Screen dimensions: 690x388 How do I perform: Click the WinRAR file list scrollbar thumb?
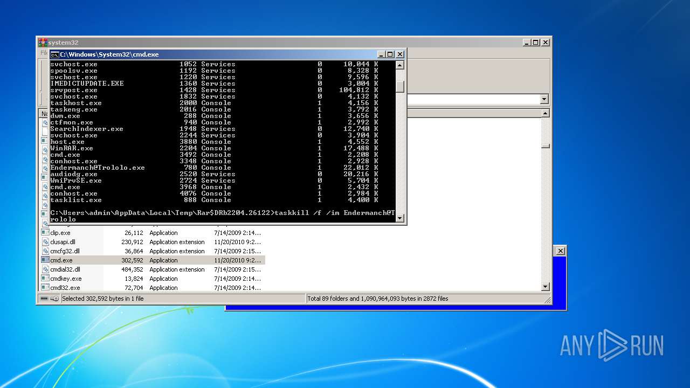[546, 145]
